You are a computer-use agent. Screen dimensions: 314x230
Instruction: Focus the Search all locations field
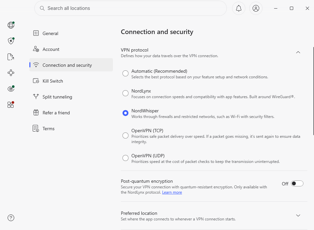pos(130,8)
